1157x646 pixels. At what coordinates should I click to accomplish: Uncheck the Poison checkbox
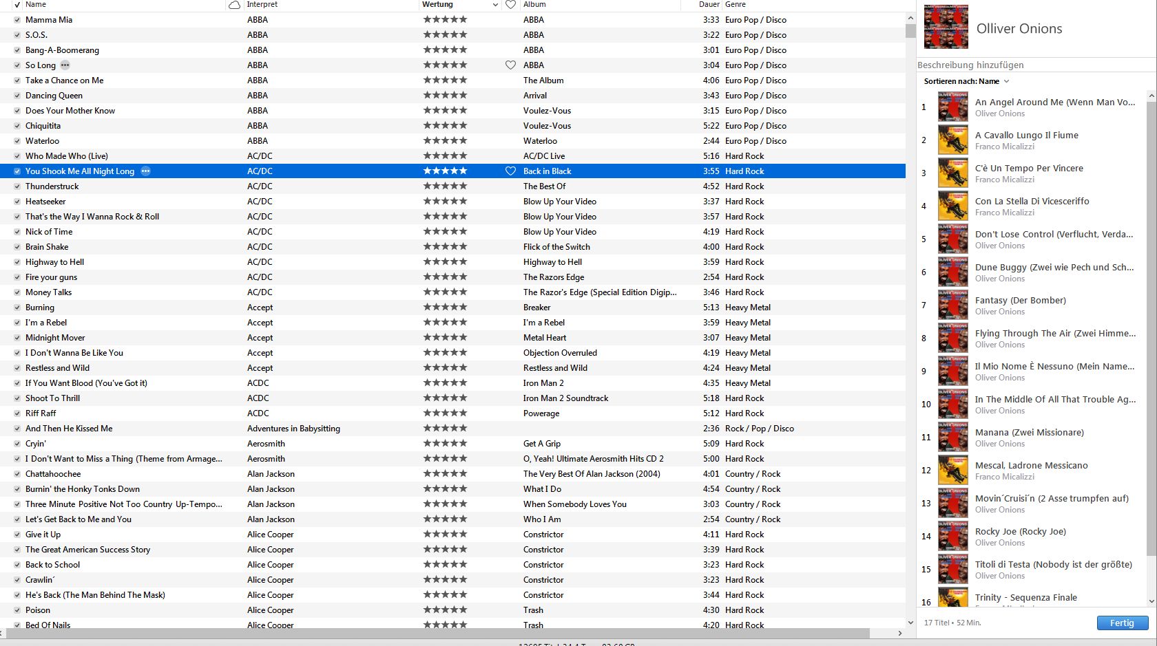(x=17, y=610)
